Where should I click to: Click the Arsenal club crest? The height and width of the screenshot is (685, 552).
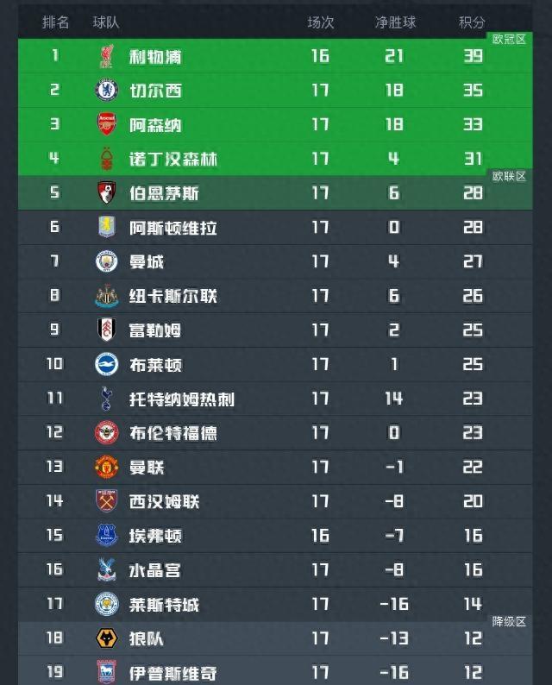106,125
